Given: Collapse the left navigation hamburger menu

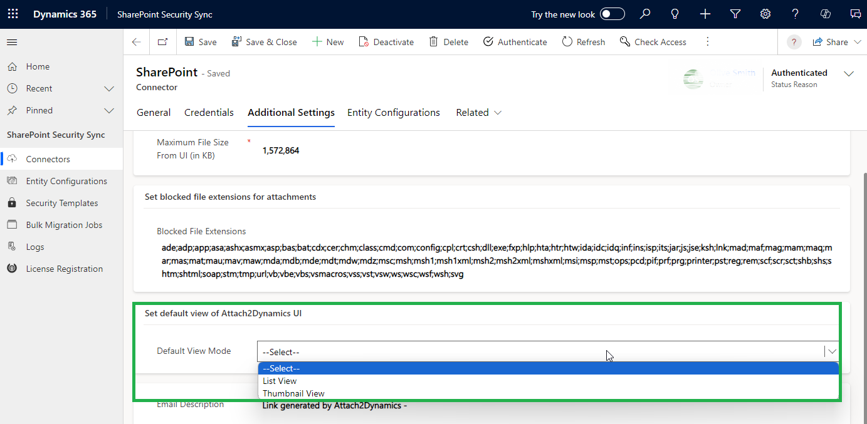Looking at the screenshot, I should 12,42.
